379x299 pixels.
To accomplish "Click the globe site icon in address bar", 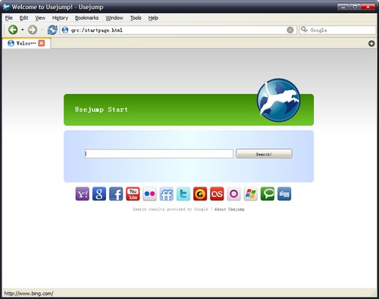I will [65, 30].
